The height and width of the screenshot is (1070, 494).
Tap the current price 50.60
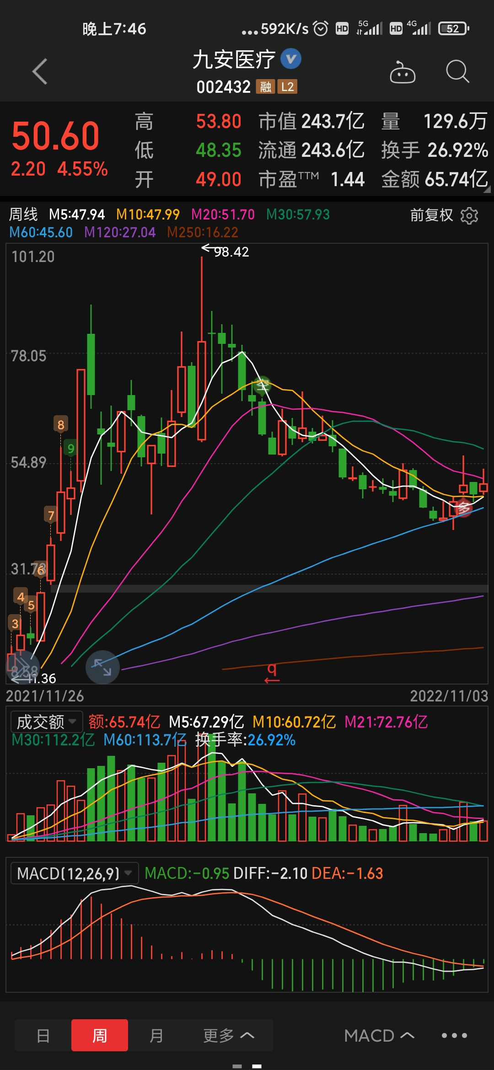click(55, 136)
